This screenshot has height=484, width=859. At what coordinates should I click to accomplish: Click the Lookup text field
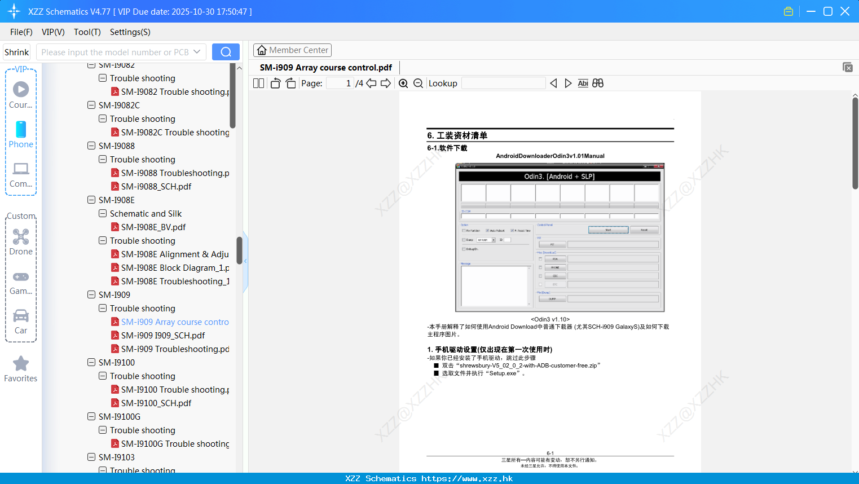(504, 83)
